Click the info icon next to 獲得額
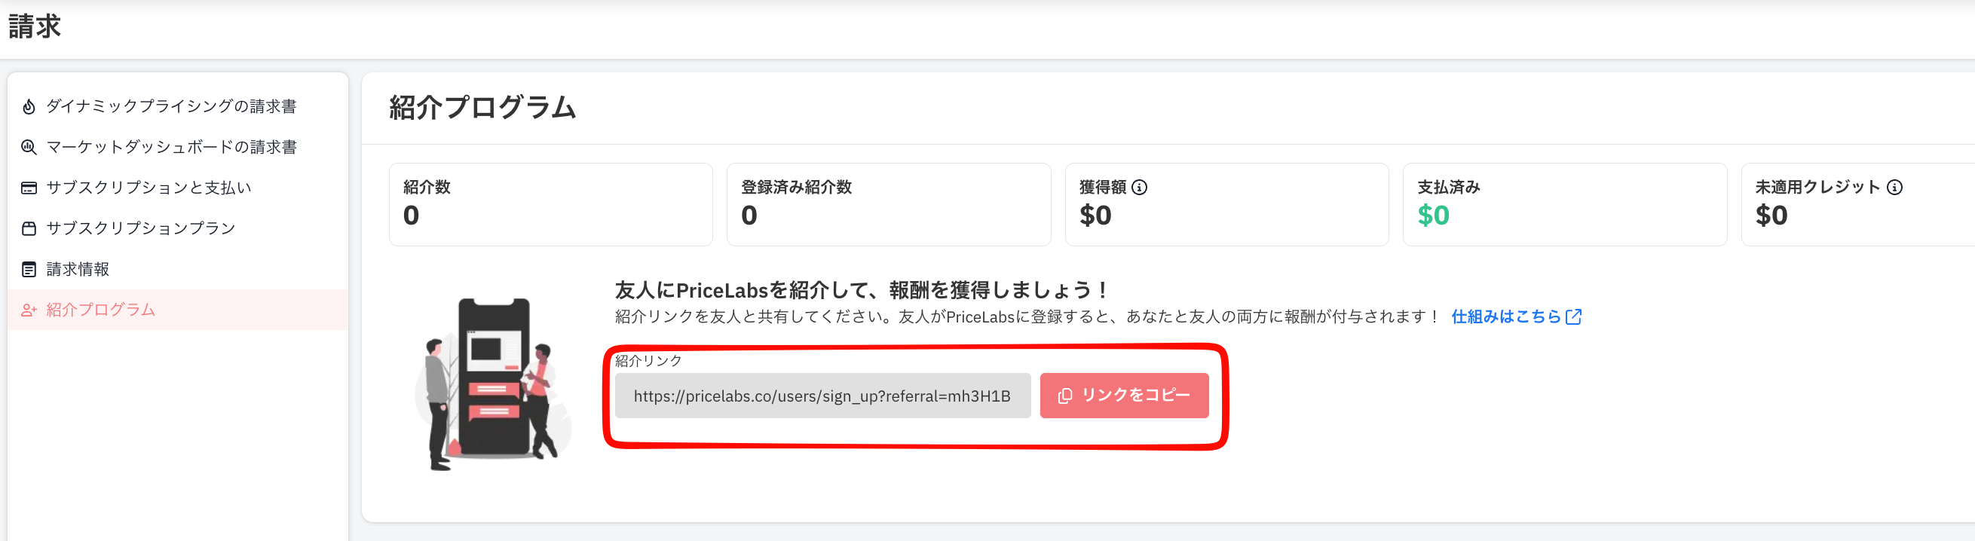This screenshot has width=1975, height=541. 1139,187
